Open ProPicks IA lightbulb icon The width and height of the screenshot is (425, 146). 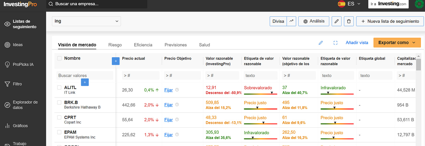coord(7,64)
